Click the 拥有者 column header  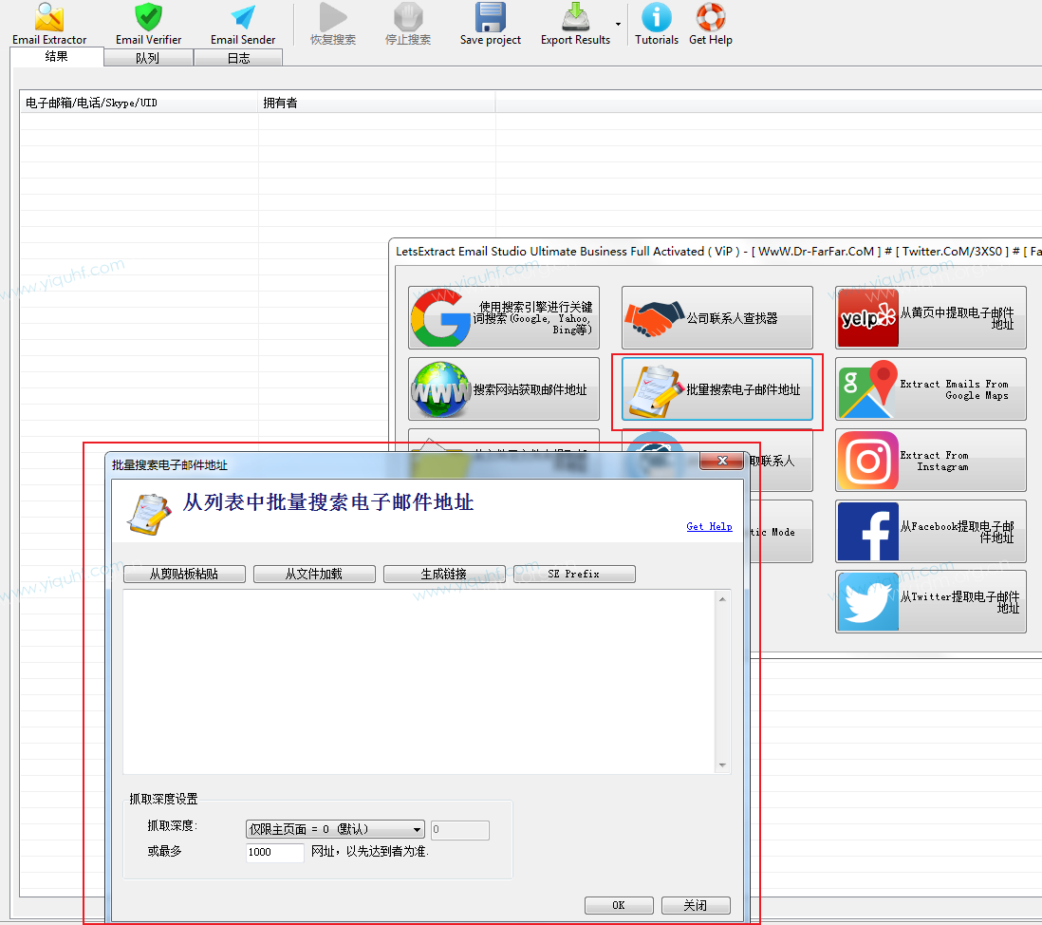click(x=376, y=103)
